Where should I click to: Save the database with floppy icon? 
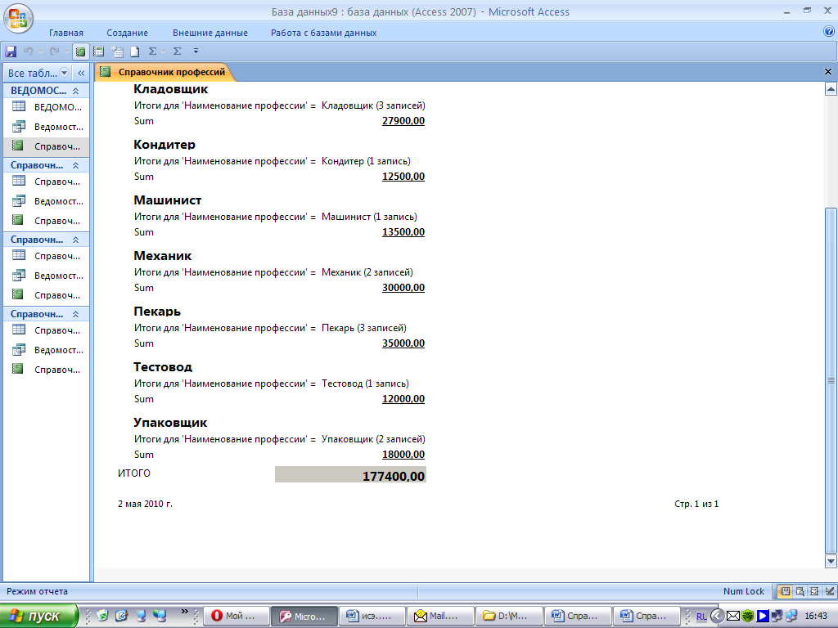pyautogui.click(x=11, y=52)
